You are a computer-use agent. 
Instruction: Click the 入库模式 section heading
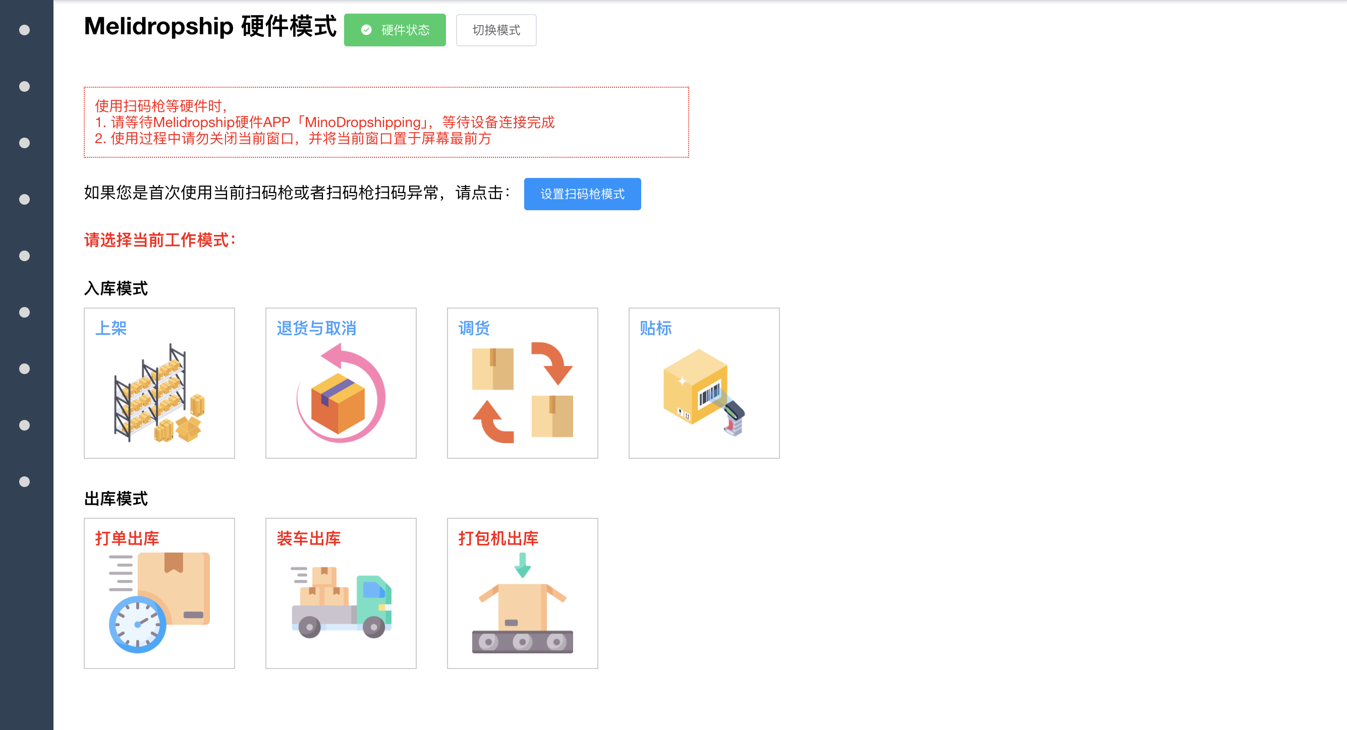[116, 288]
